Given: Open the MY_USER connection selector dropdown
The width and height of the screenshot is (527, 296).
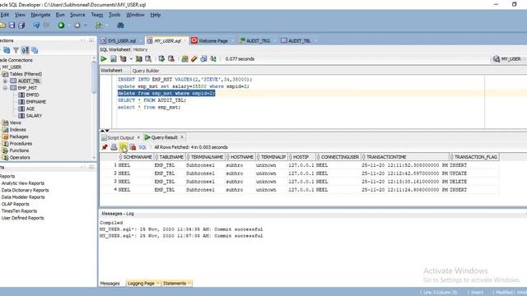Looking at the screenshot, I should 509,59.
